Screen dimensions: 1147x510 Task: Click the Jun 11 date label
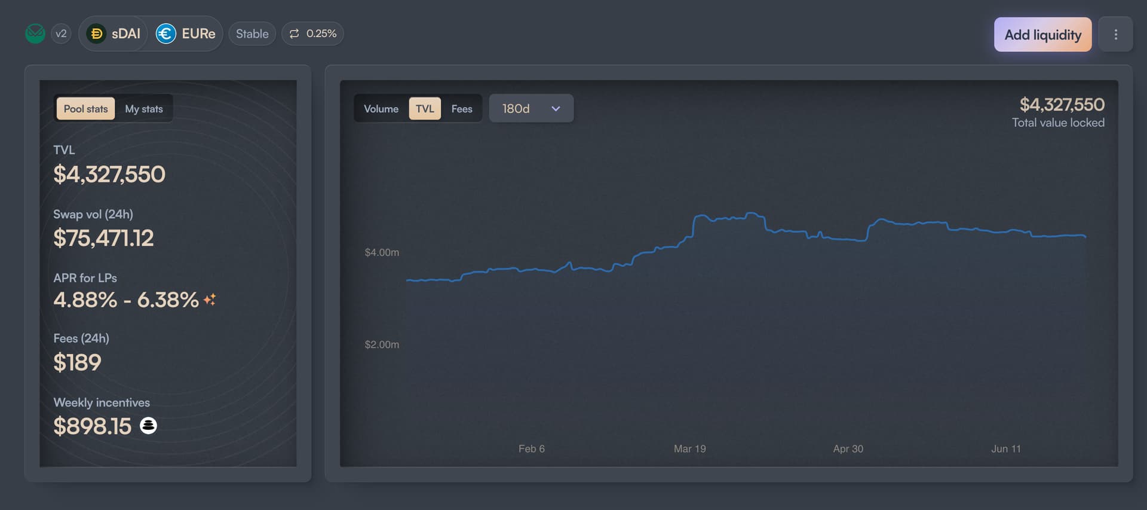(x=1006, y=448)
